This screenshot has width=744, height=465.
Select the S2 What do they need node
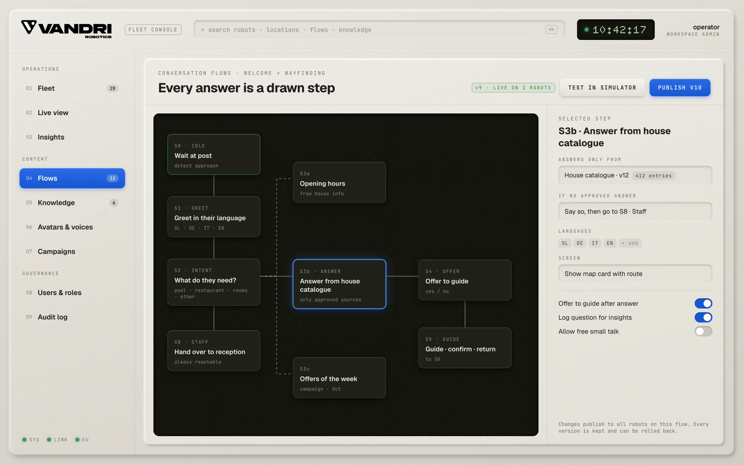[x=214, y=282]
